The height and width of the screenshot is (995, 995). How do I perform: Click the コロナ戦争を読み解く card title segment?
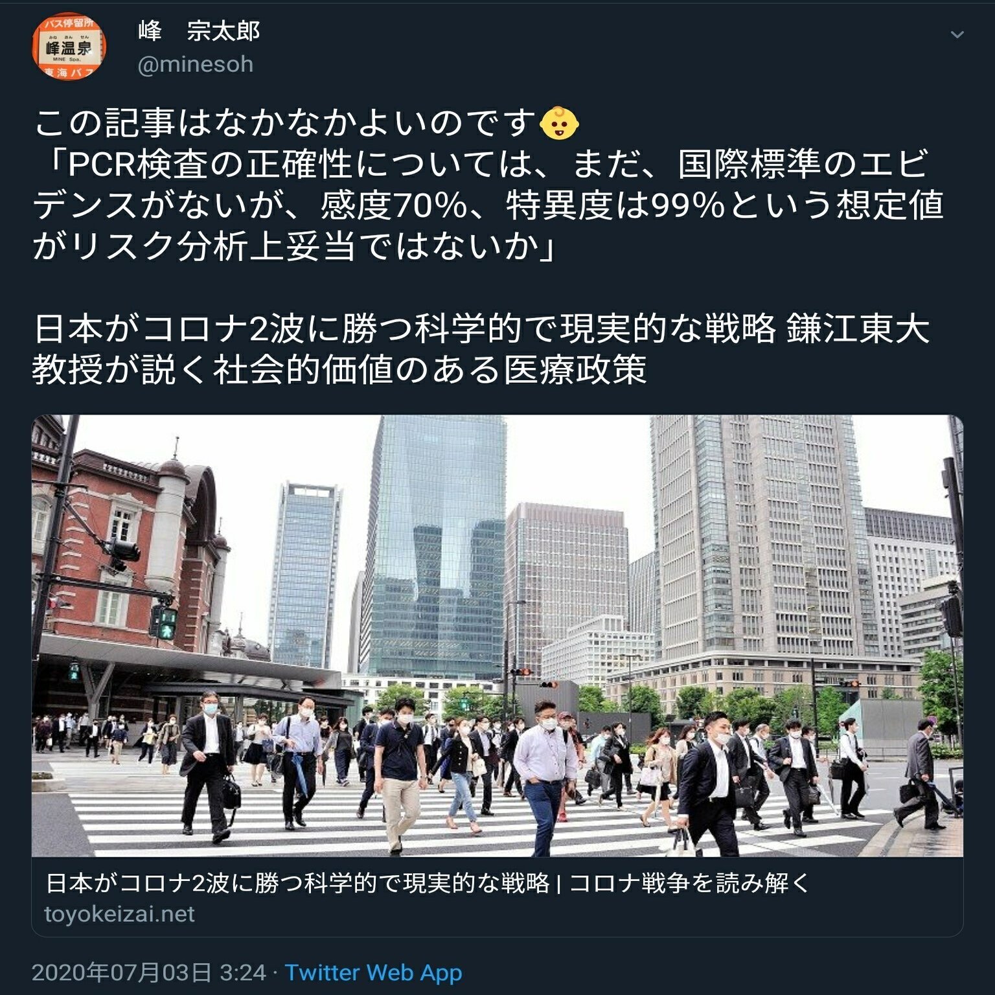[x=690, y=883]
